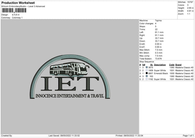Click the Description column header
This screenshot has height=138, width=195.
pos(160,65)
